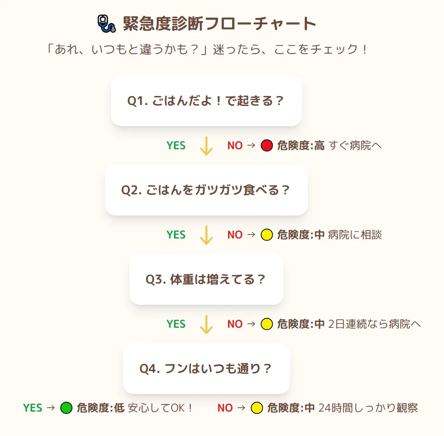The height and width of the screenshot is (436, 444).
Task: Choose the Q3. 体重は増えてる？ box
Action: [206, 279]
